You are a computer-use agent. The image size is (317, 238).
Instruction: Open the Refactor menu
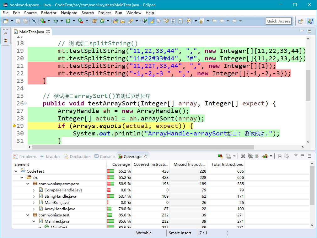pyautogui.click(x=49, y=13)
